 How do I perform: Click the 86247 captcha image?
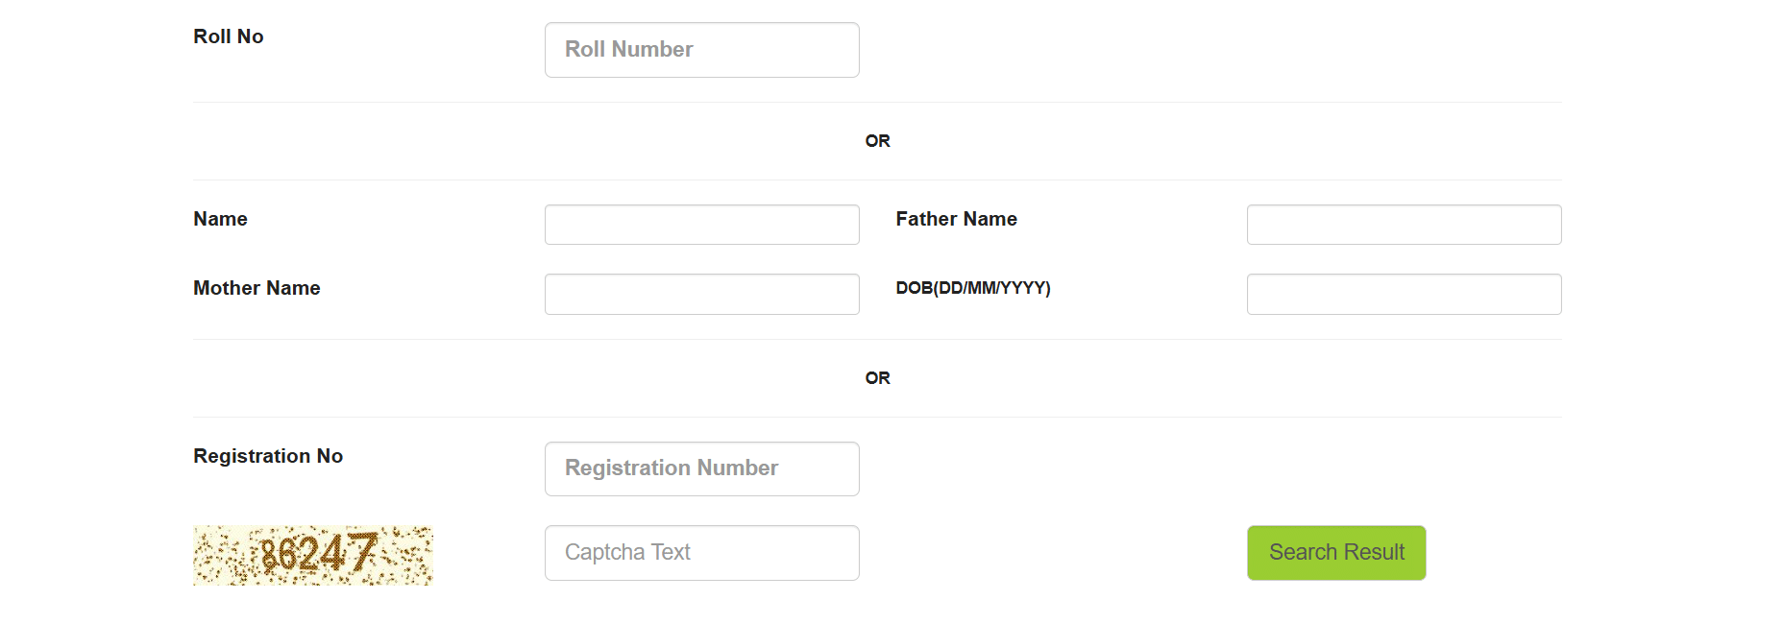[x=313, y=555]
